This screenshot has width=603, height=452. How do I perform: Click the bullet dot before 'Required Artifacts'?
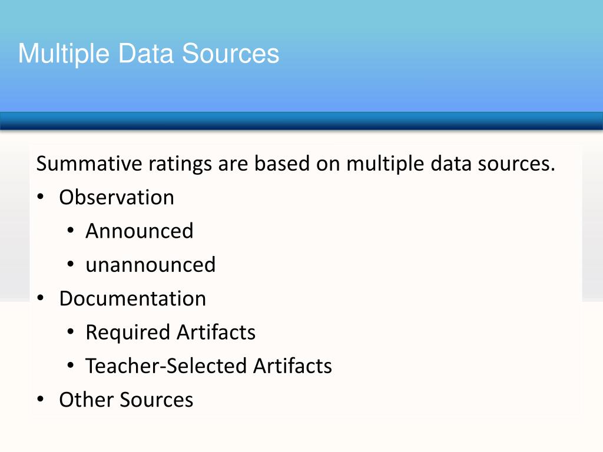point(71,333)
